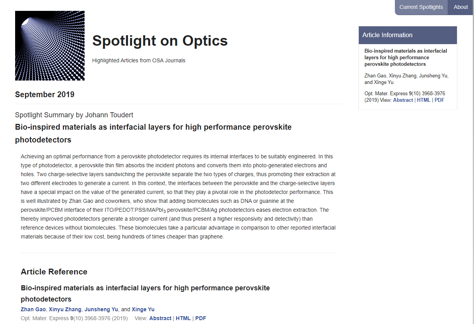Image resolution: width=474 pixels, height=324 pixels.
Task: Open the About tab
Action: tap(460, 7)
